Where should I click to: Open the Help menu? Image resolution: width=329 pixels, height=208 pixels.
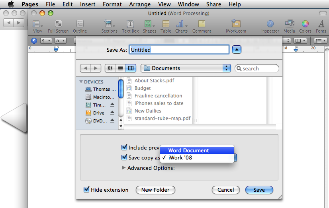point(235,4)
